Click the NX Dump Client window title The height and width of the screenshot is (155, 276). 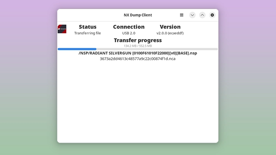(x=138, y=15)
